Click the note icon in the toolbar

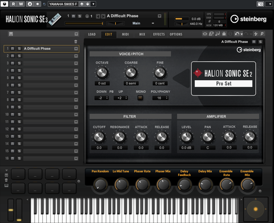pos(217,34)
